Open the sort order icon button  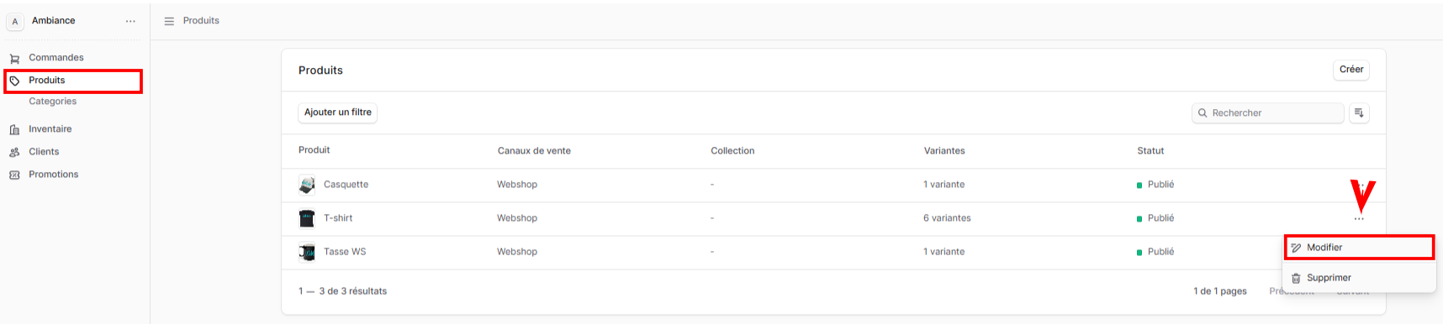click(1359, 112)
